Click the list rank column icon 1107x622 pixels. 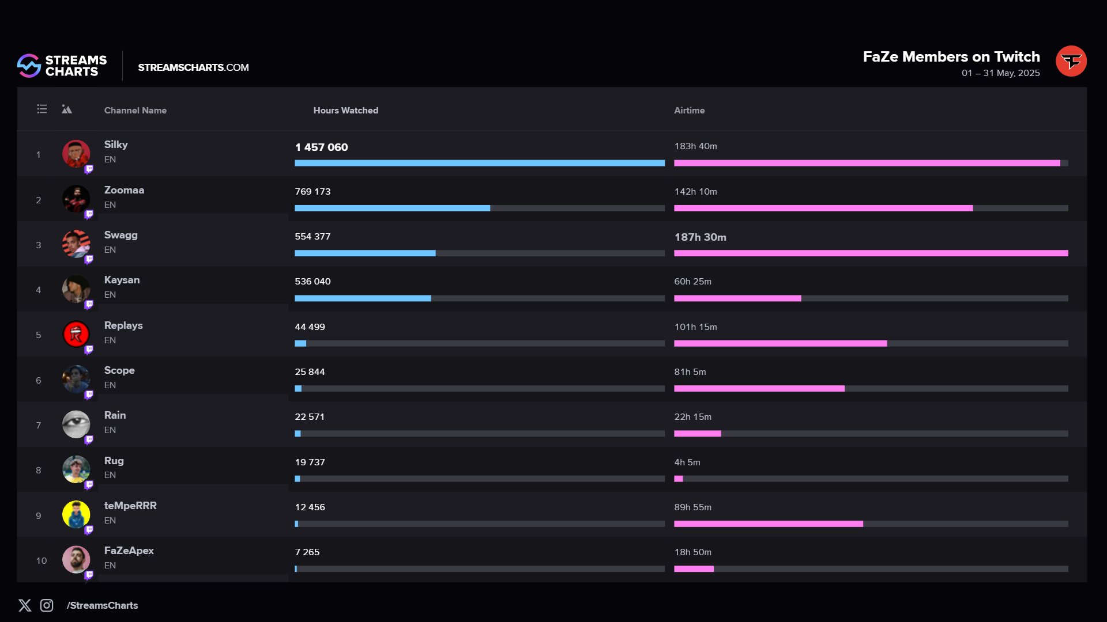(x=42, y=109)
